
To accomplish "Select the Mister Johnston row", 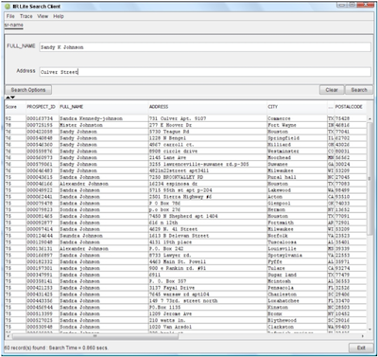I will pyautogui.click(x=186, y=125).
